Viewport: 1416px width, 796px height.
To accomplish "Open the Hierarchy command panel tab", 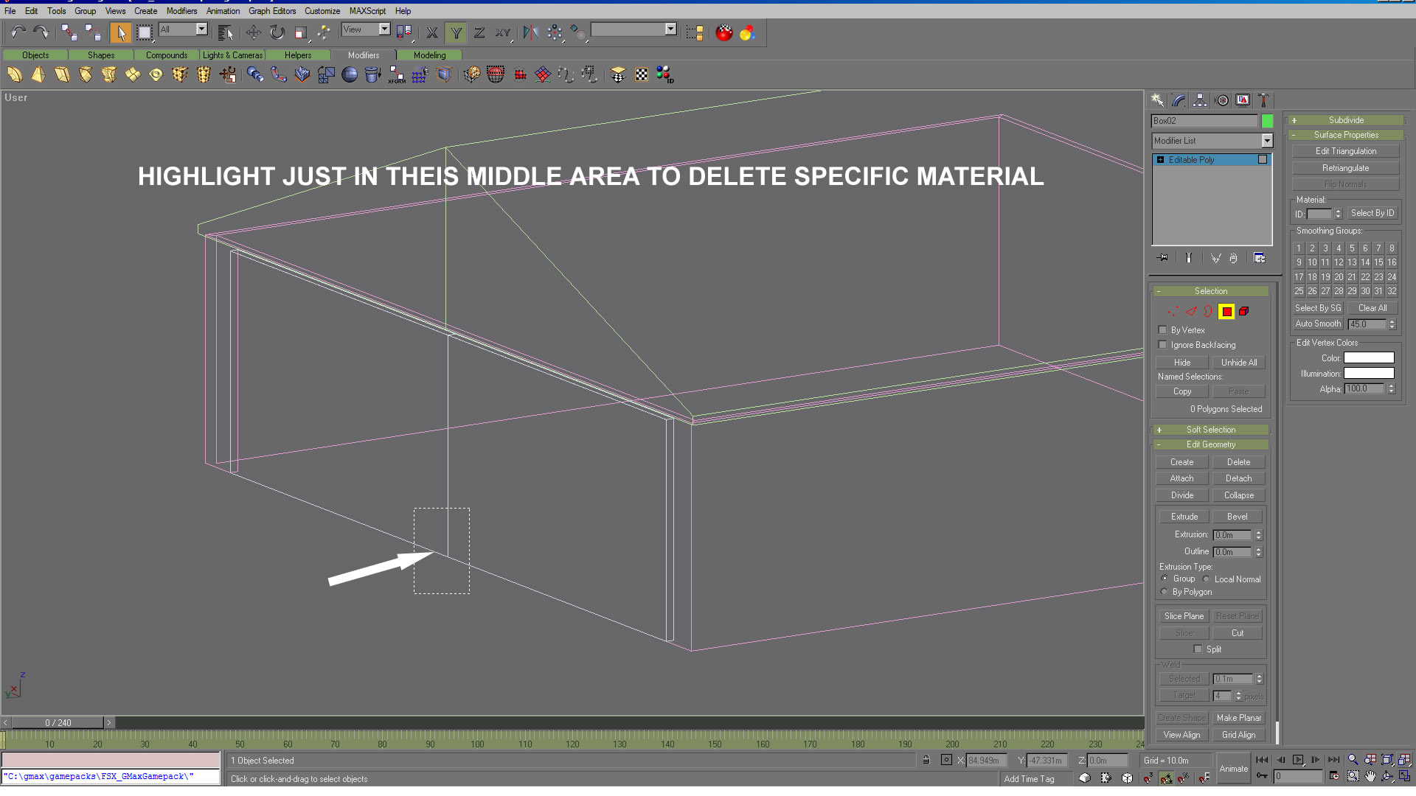I will pos(1200,100).
